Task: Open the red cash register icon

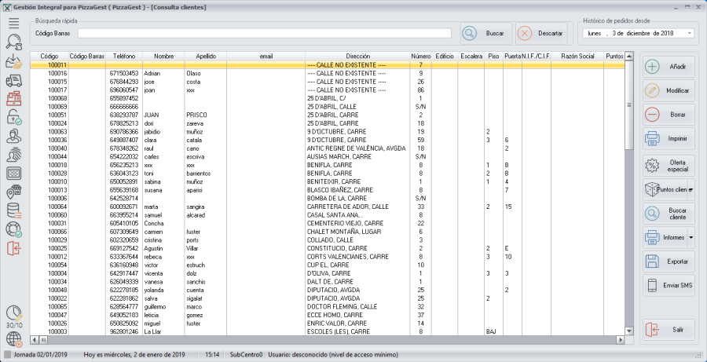Action: point(13,99)
